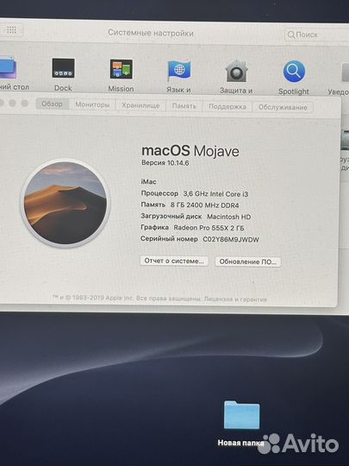Open Spotlight preferences icon
Viewport: 349px width, 466px height.
[294, 72]
